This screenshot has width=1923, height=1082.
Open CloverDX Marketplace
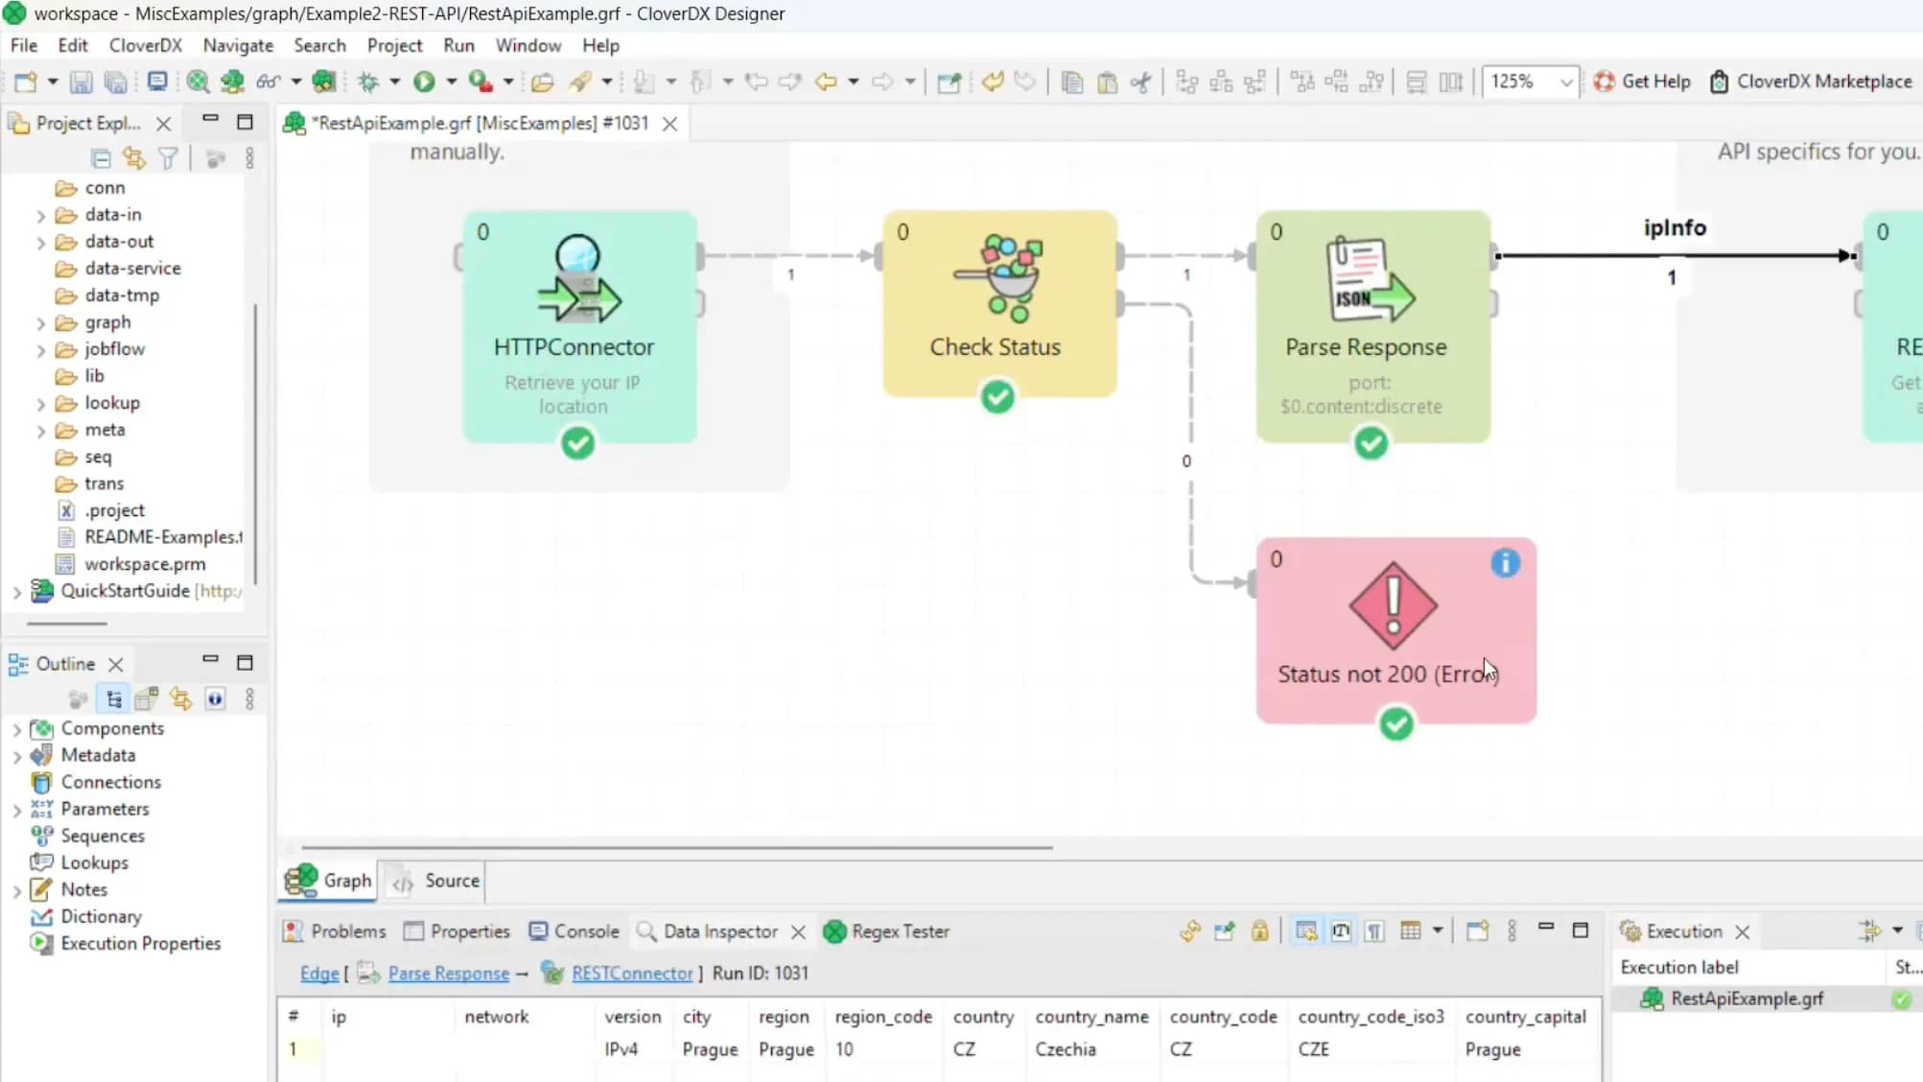(x=1811, y=82)
